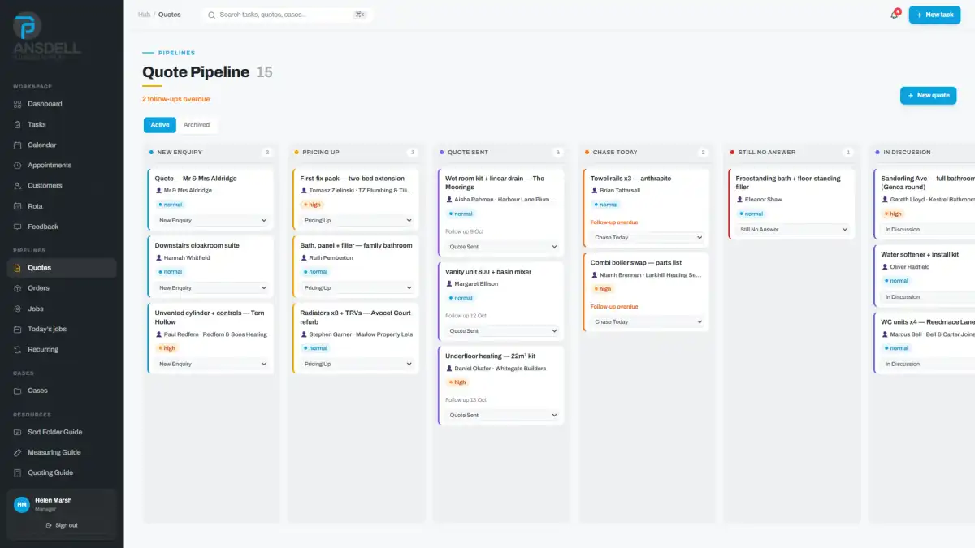Click normal badge on Freestanding bath card
The width and height of the screenshot is (975, 548).
(x=751, y=214)
